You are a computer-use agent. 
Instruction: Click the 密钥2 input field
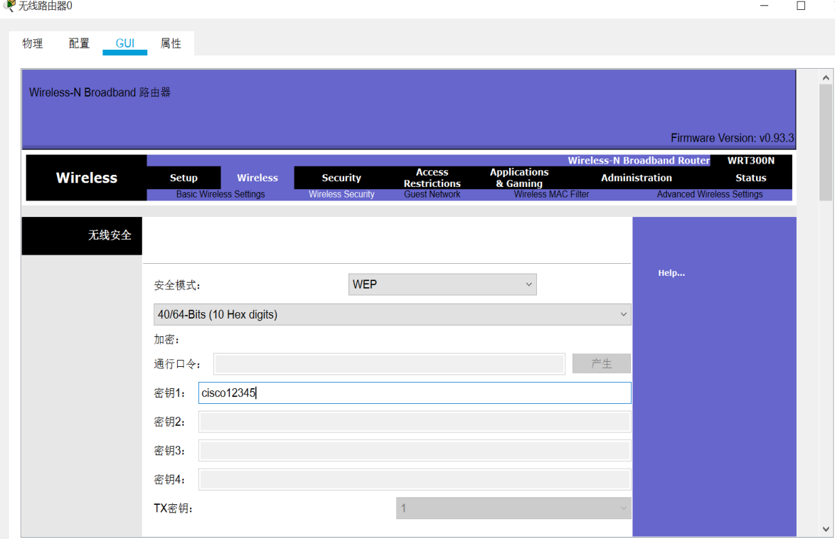(415, 422)
